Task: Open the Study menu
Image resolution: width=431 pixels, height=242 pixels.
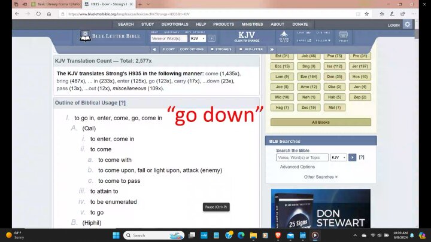Action: 148,24
